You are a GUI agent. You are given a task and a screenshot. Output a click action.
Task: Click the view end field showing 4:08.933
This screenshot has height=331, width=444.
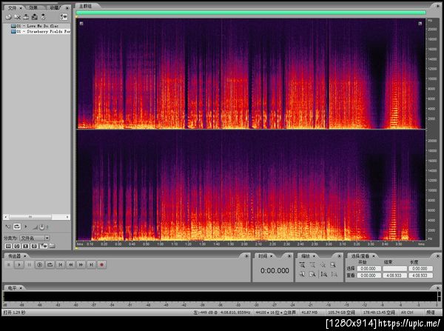(x=394, y=275)
